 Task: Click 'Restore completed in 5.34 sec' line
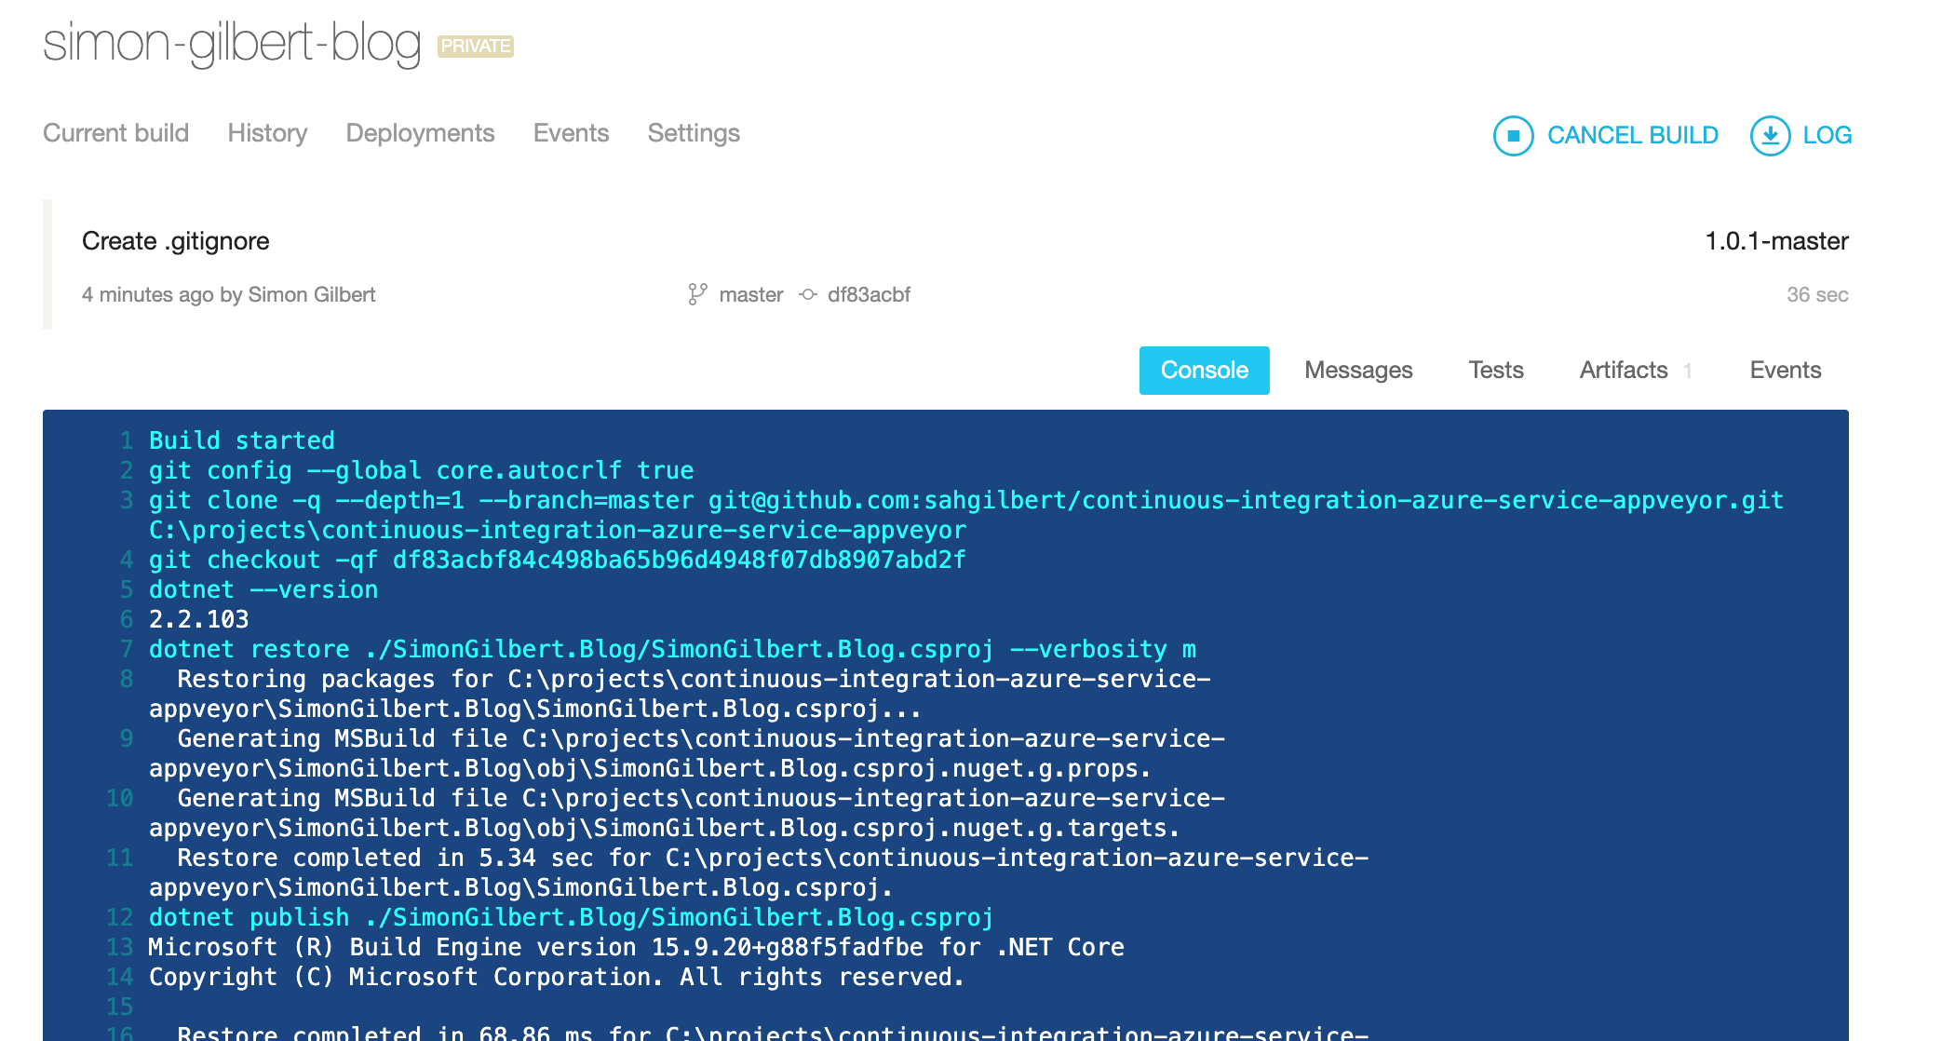pyautogui.click(x=759, y=872)
